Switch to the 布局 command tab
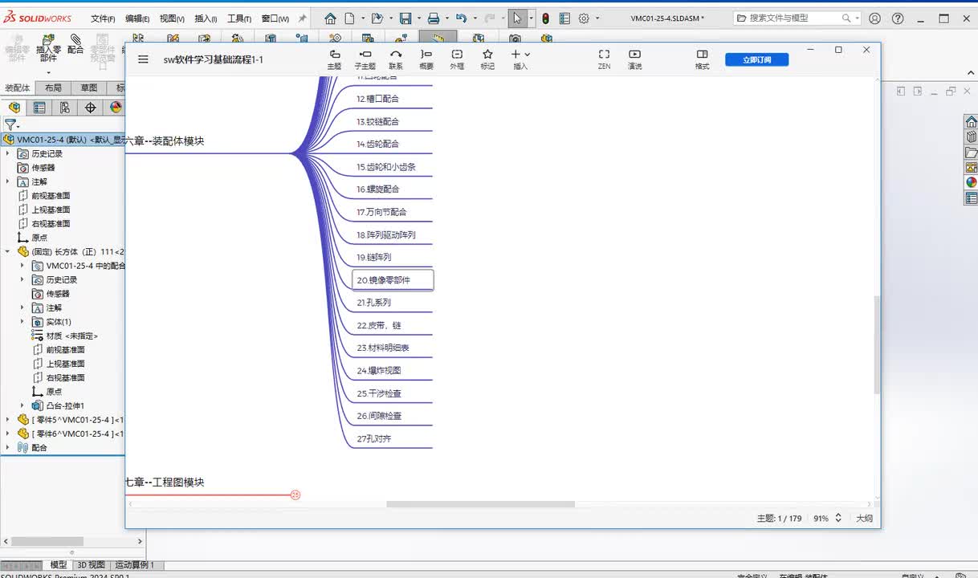This screenshot has width=978, height=578. pyautogui.click(x=53, y=88)
